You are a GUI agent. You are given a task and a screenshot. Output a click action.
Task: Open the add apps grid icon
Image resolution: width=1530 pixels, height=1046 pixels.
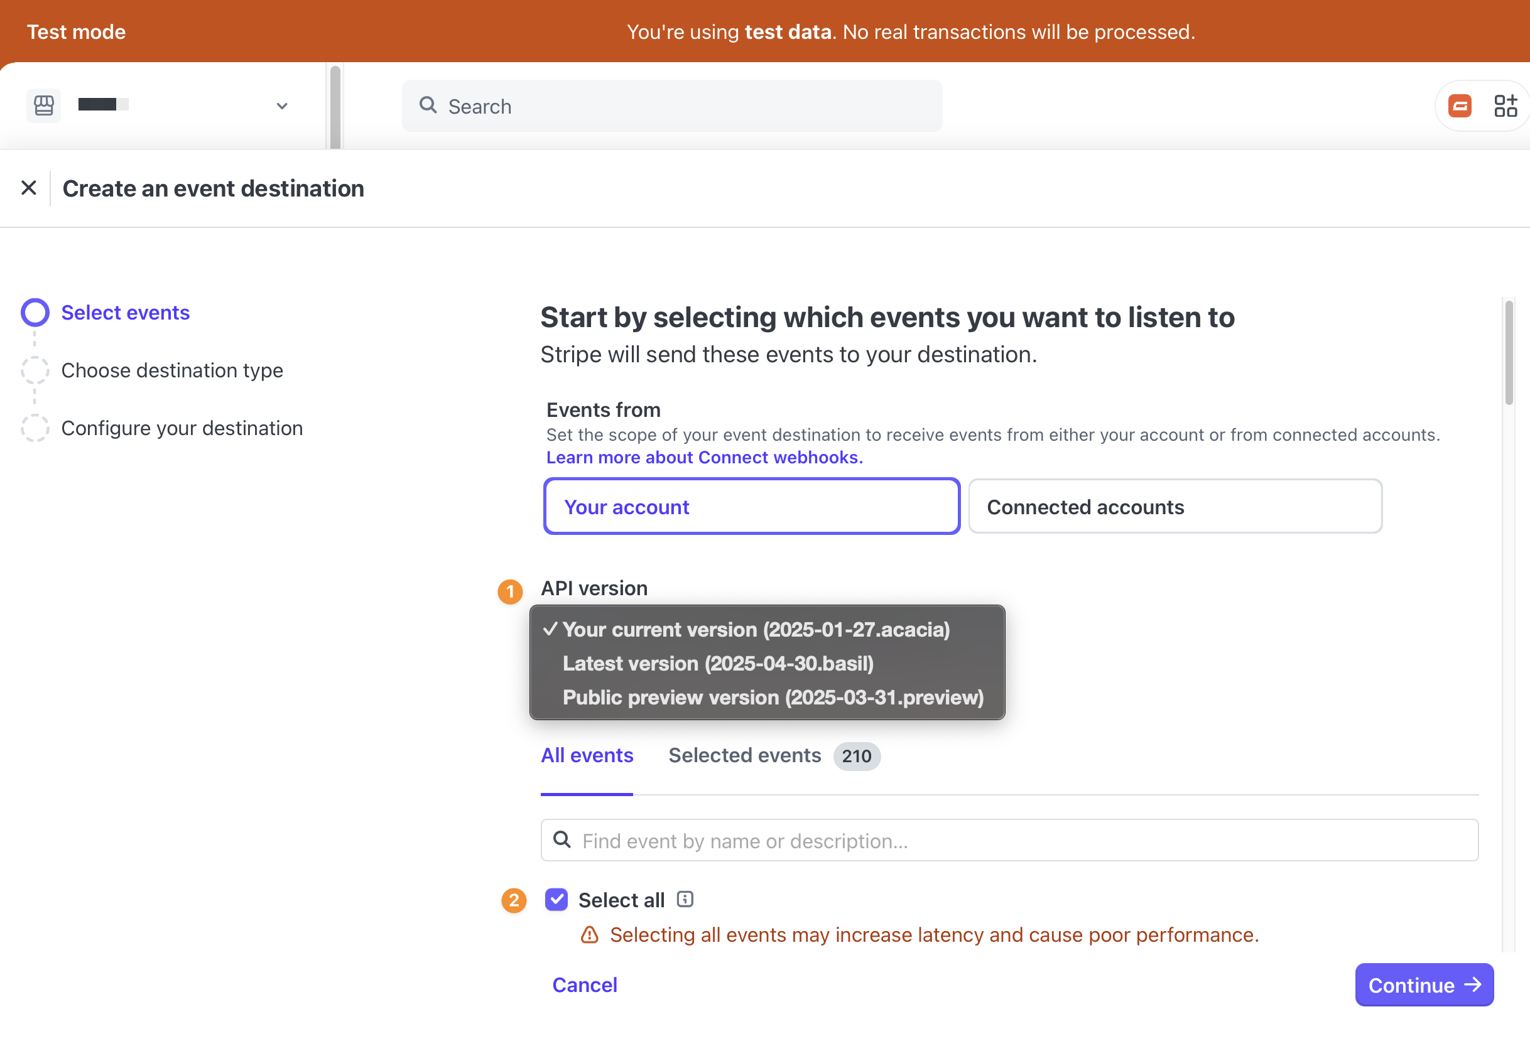pyautogui.click(x=1506, y=106)
